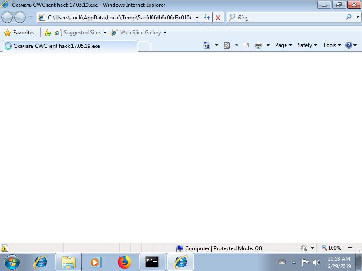Open the Tools menu
This screenshot has width=362, height=271.
332,45
